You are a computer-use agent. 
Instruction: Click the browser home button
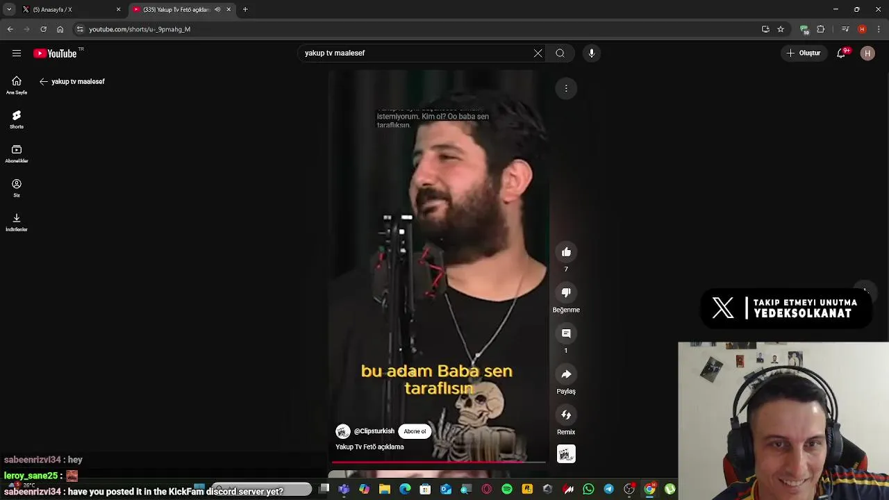pyautogui.click(x=60, y=29)
